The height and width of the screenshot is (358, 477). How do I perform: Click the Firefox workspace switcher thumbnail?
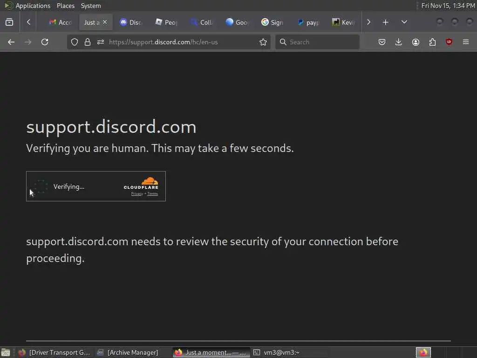[x=423, y=352]
